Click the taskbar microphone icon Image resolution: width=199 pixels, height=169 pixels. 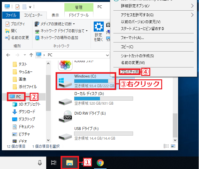click(40, 163)
